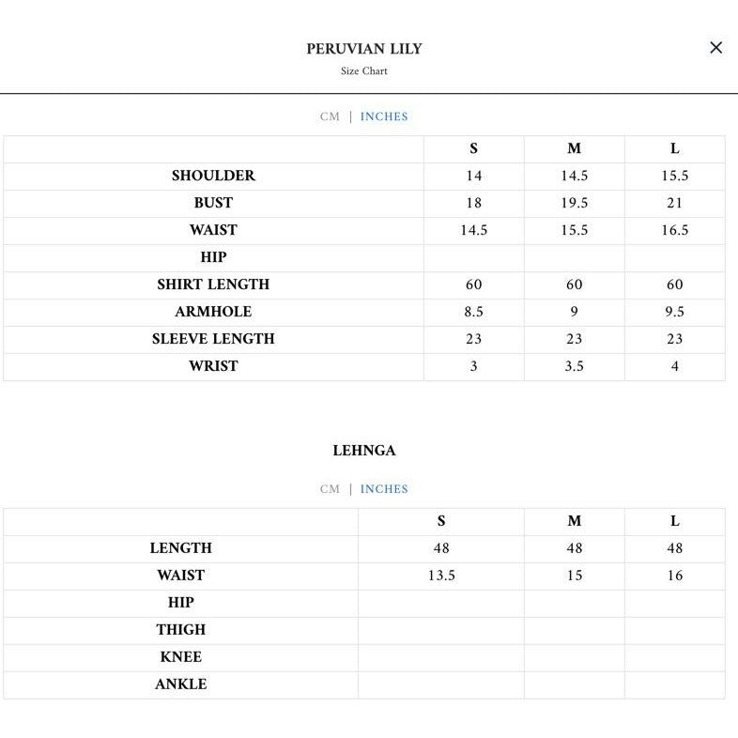Select the SHOULDER row label
Image resolution: width=738 pixels, height=738 pixels.
point(213,176)
